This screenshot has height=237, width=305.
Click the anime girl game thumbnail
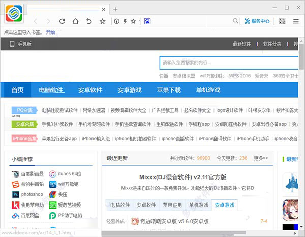click(x=290, y=210)
